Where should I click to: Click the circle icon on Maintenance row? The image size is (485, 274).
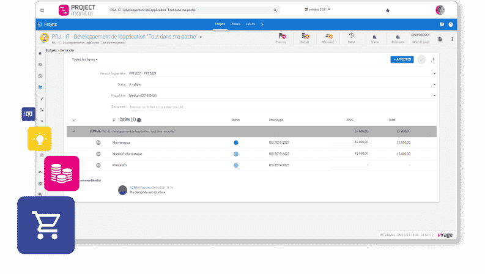[98, 143]
